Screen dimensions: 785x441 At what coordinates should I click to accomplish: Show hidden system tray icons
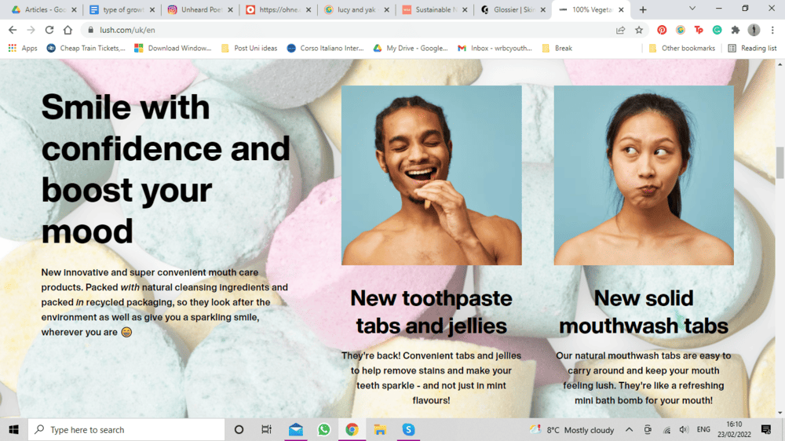tap(629, 429)
